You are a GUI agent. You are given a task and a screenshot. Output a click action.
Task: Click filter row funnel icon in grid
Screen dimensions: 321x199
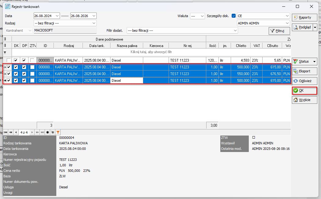point(5,52)
